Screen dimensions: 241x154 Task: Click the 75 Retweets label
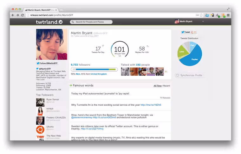tap(165, 98)
